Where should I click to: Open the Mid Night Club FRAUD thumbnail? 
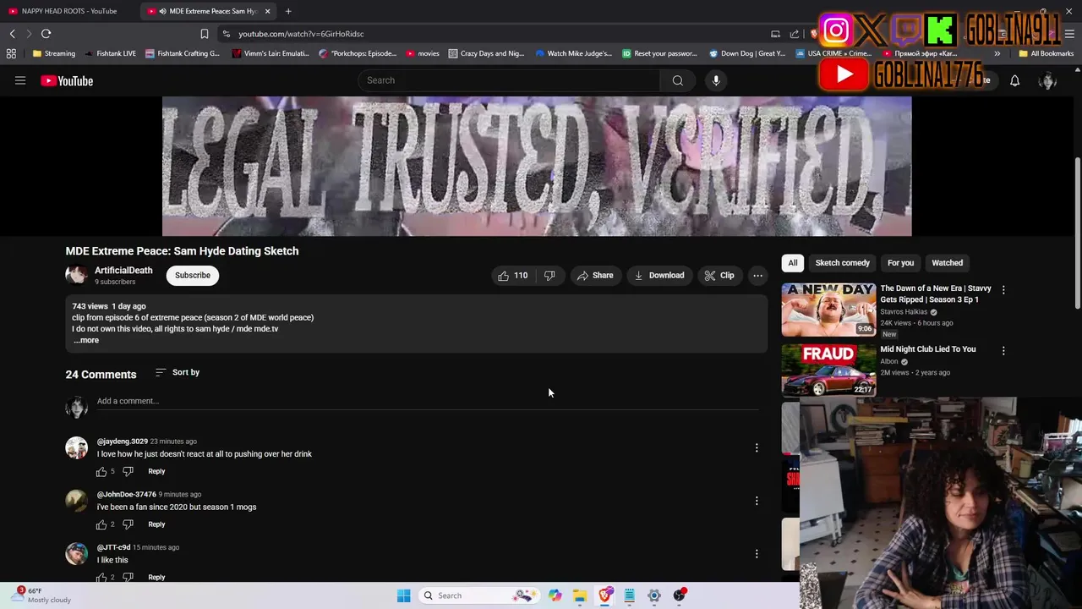(828, 370)
